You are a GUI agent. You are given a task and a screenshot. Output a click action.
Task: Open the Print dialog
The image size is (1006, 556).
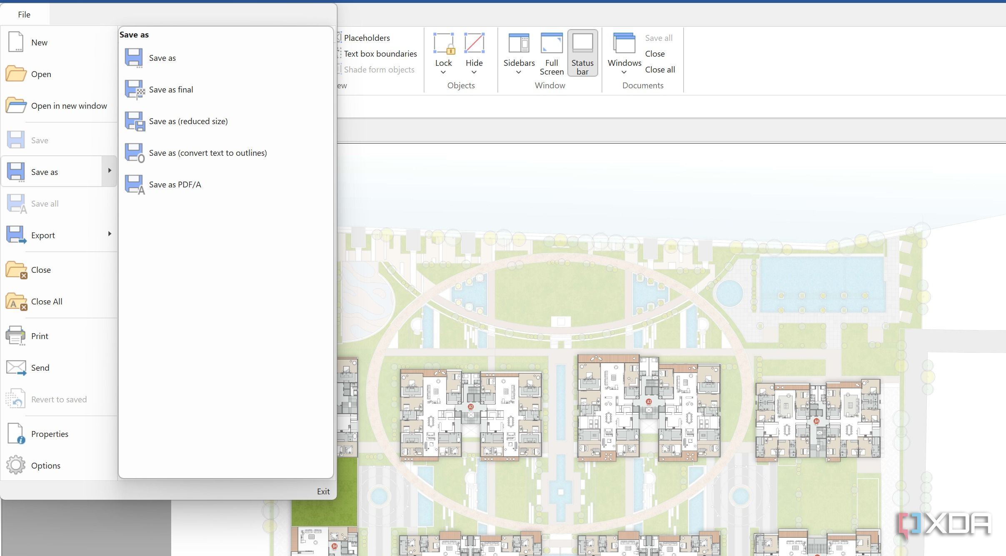pyautogui.click(x=59, y=336)
